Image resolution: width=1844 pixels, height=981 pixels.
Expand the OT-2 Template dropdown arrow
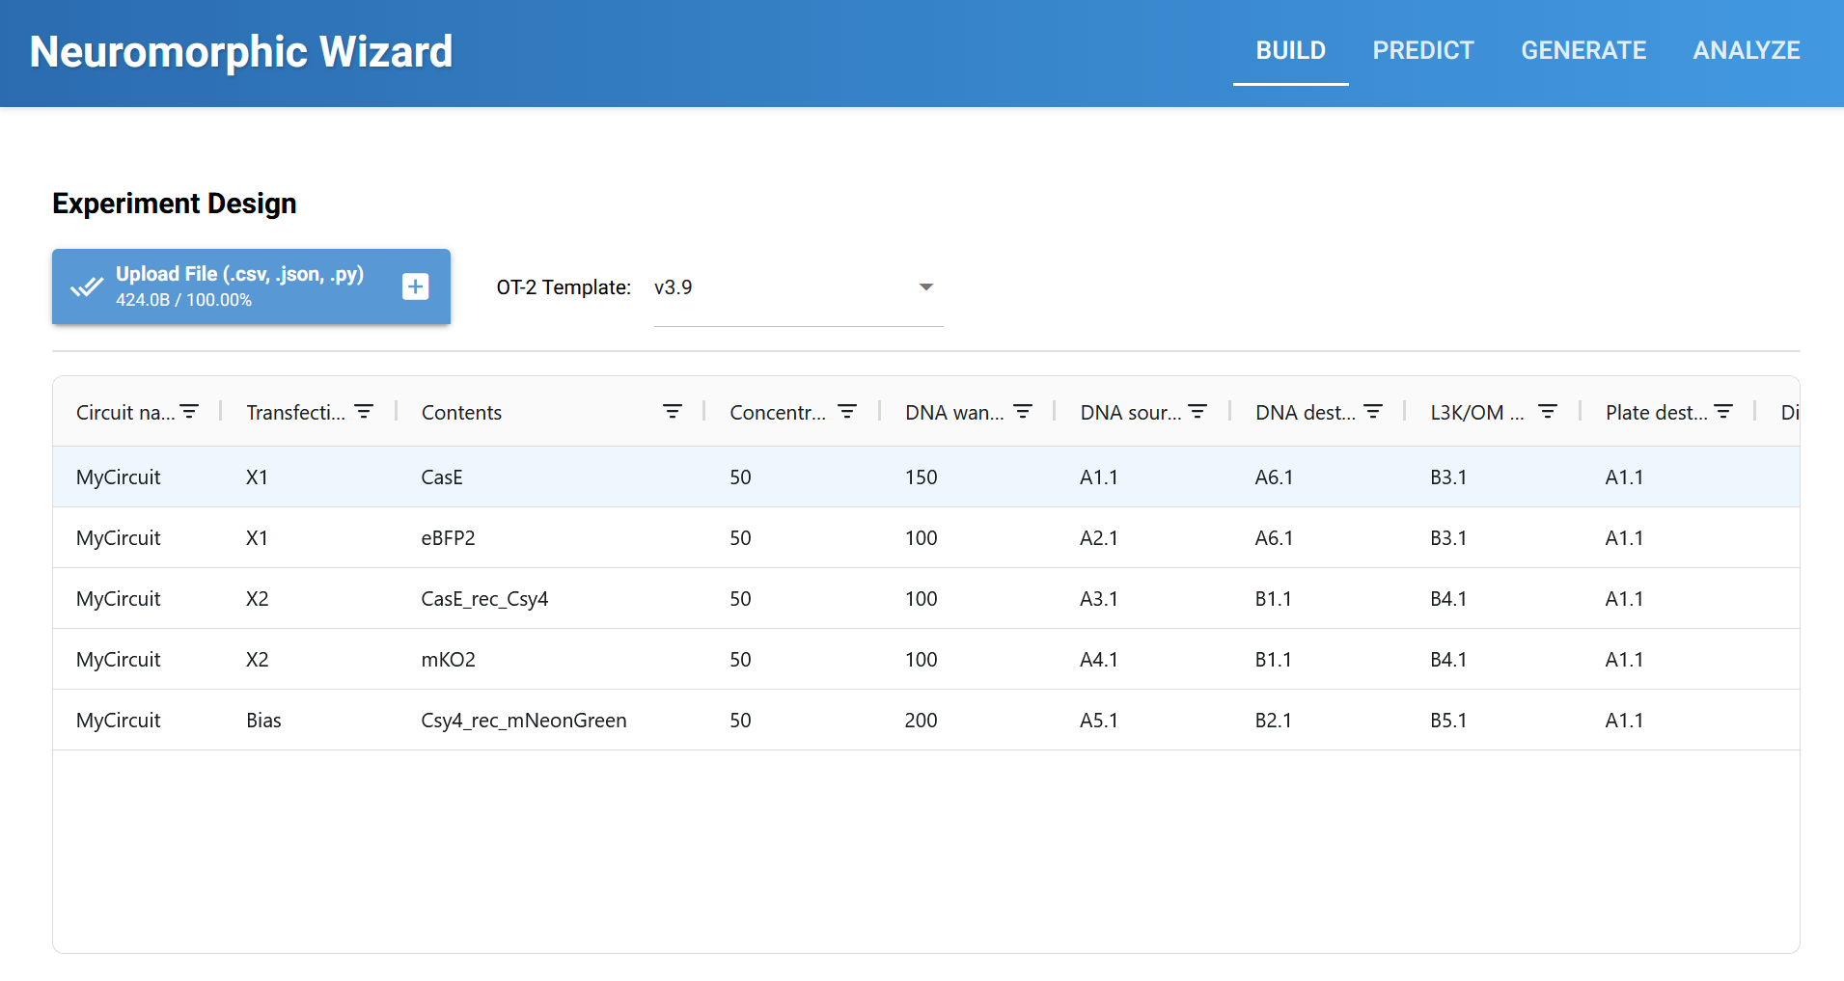[x=926, y=287]
